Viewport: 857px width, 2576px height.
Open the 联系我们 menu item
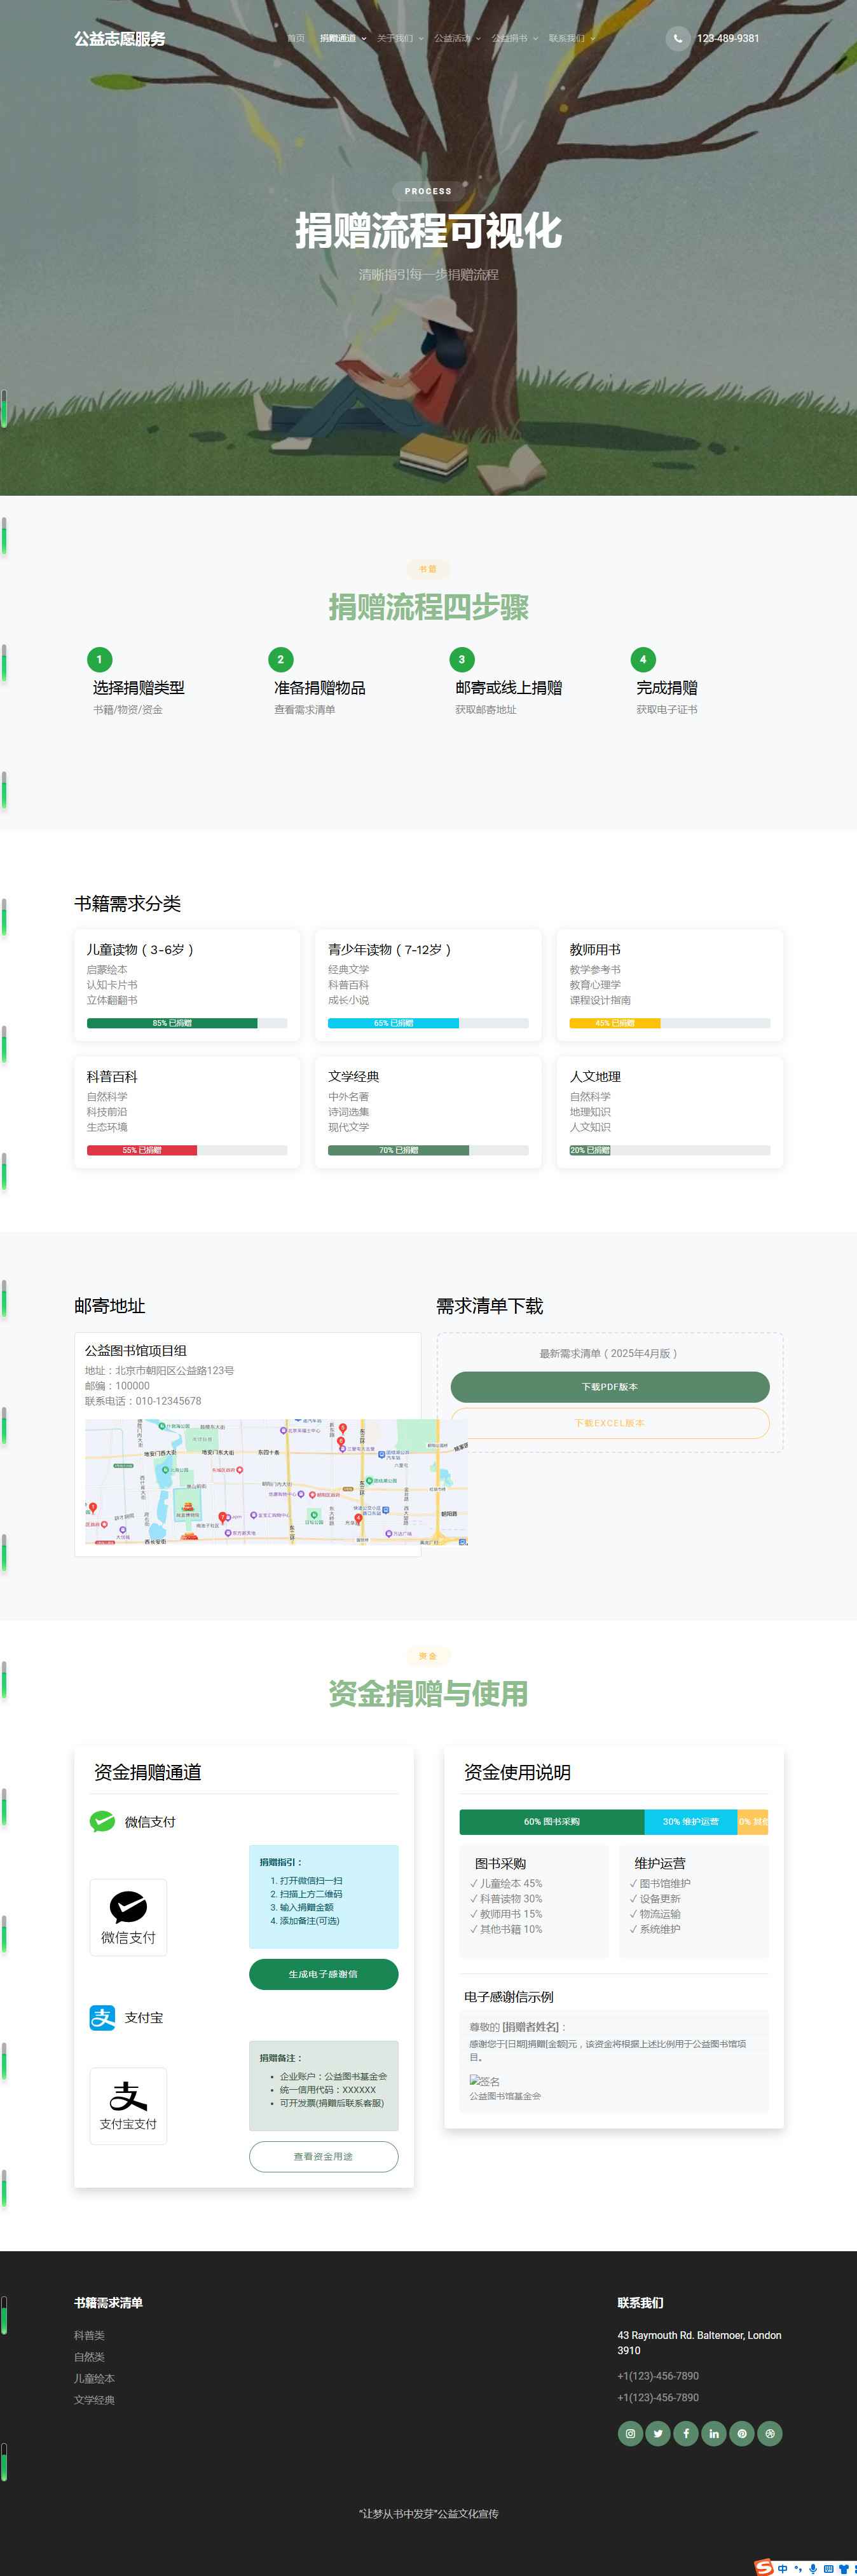[571, 38]
